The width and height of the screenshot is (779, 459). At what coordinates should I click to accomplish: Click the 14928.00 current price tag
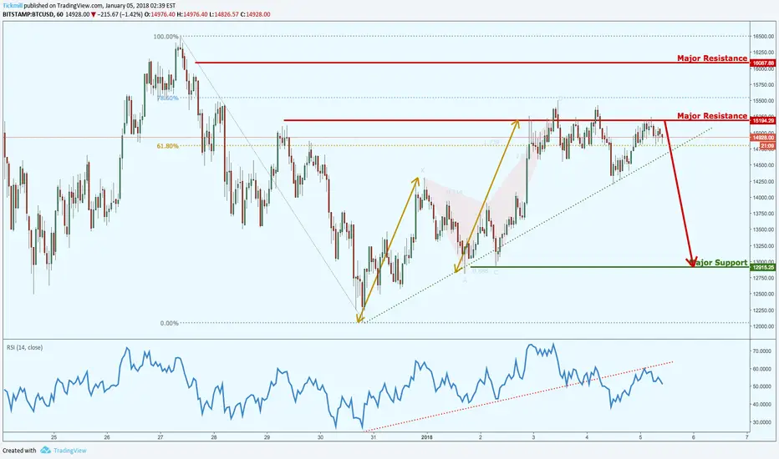[763, 138]
